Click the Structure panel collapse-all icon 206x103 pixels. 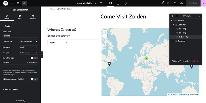172,16
